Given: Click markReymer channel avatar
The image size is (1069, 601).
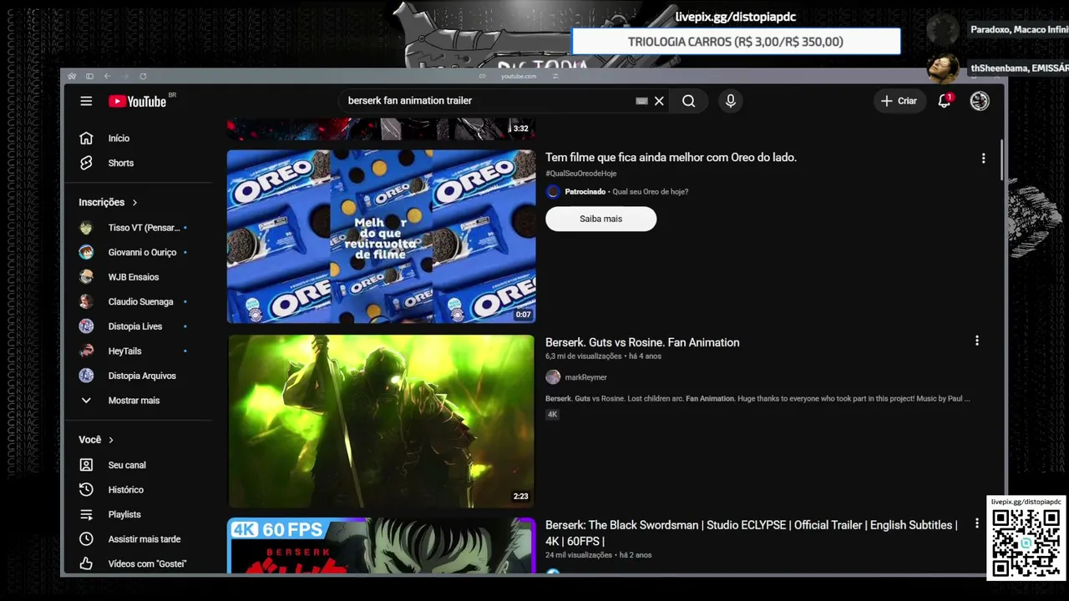Looking at the screenshot, I should click(553, 377).
